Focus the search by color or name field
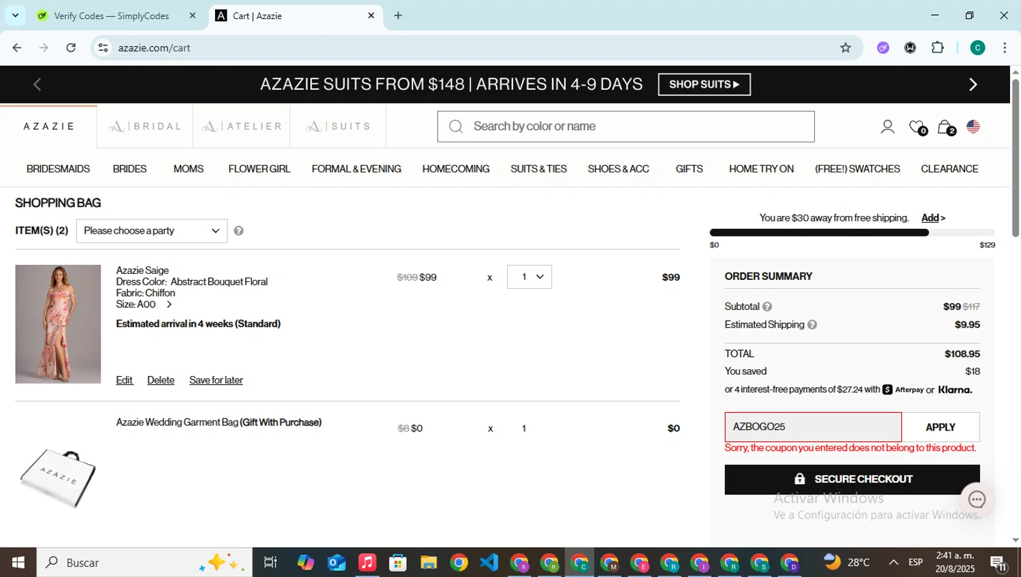 pyautogui.click(x=626, y=127)
